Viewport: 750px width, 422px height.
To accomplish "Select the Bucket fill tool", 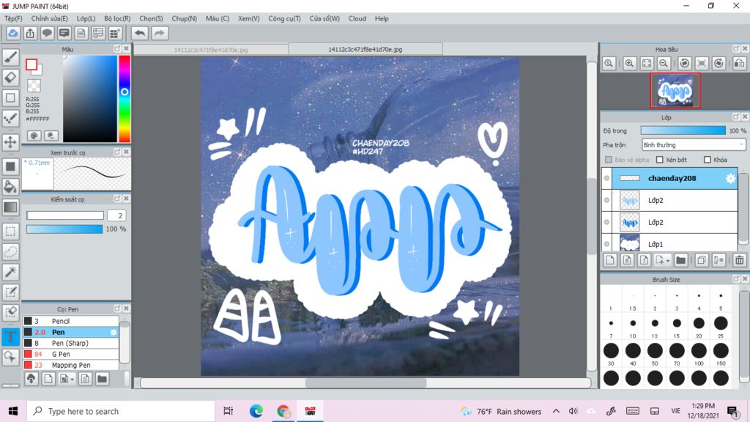I will [x=10, y=187].
